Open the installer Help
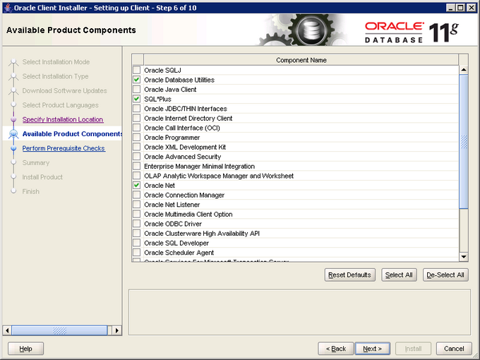 point(25,349)
